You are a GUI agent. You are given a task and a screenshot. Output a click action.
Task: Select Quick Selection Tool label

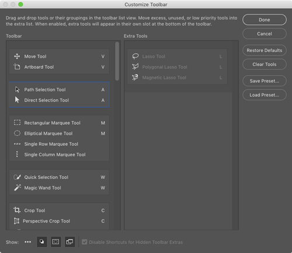[x=46, y=177]
